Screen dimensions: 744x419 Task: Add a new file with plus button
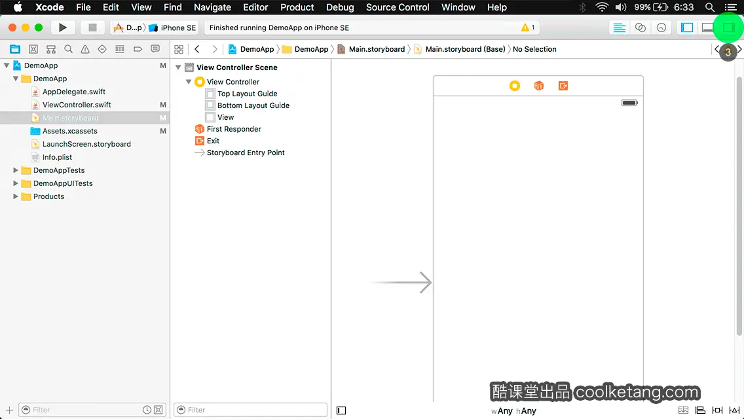[x=9, y=410]
